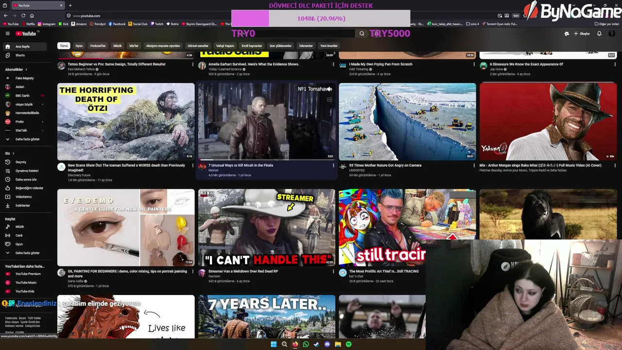Select the Mix'ler filter chip
The width and height of the screenshot is (622, 350).
coord(134,46)
